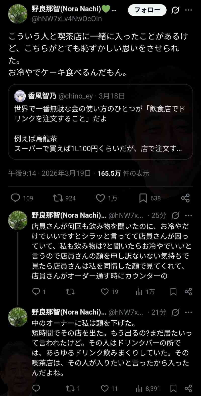
Task: Repost the main post with 924 reposts
Action: (58, 198)
